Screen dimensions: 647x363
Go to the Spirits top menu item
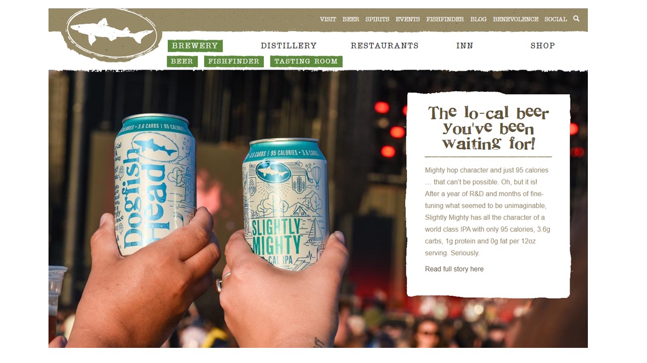coord(378,19)
